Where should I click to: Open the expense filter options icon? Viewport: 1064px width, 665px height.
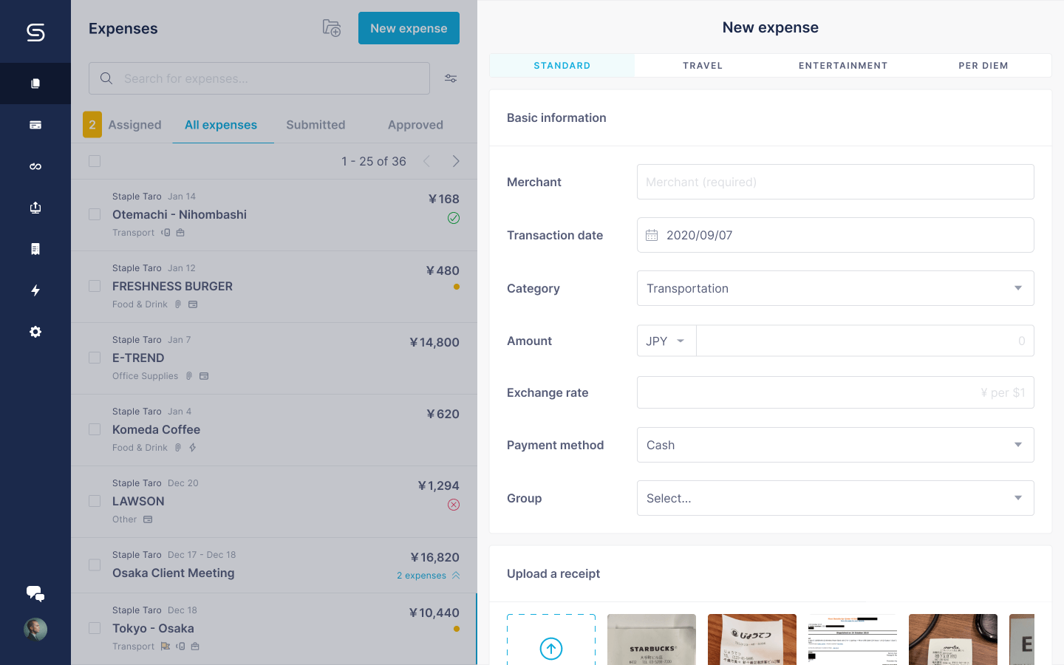451,78
